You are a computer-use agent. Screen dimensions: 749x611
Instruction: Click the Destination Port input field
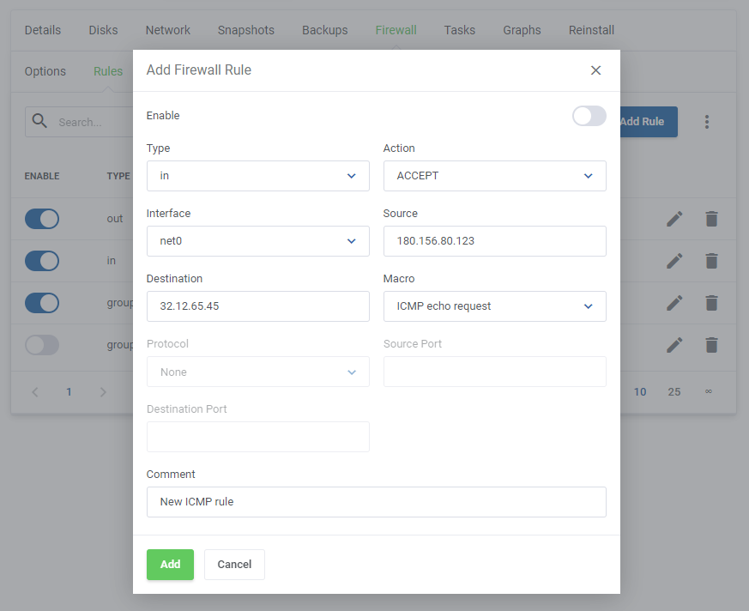[258, 437]
